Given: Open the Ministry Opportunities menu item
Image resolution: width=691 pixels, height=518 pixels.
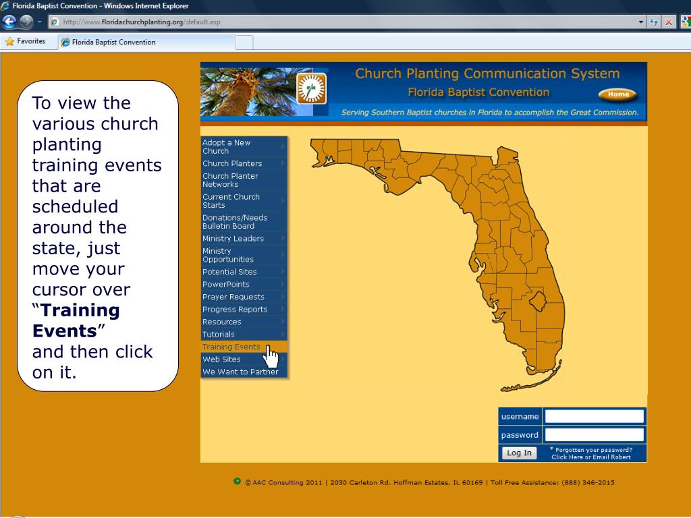Looking at the screenshot, I should (x=244, y=255).
